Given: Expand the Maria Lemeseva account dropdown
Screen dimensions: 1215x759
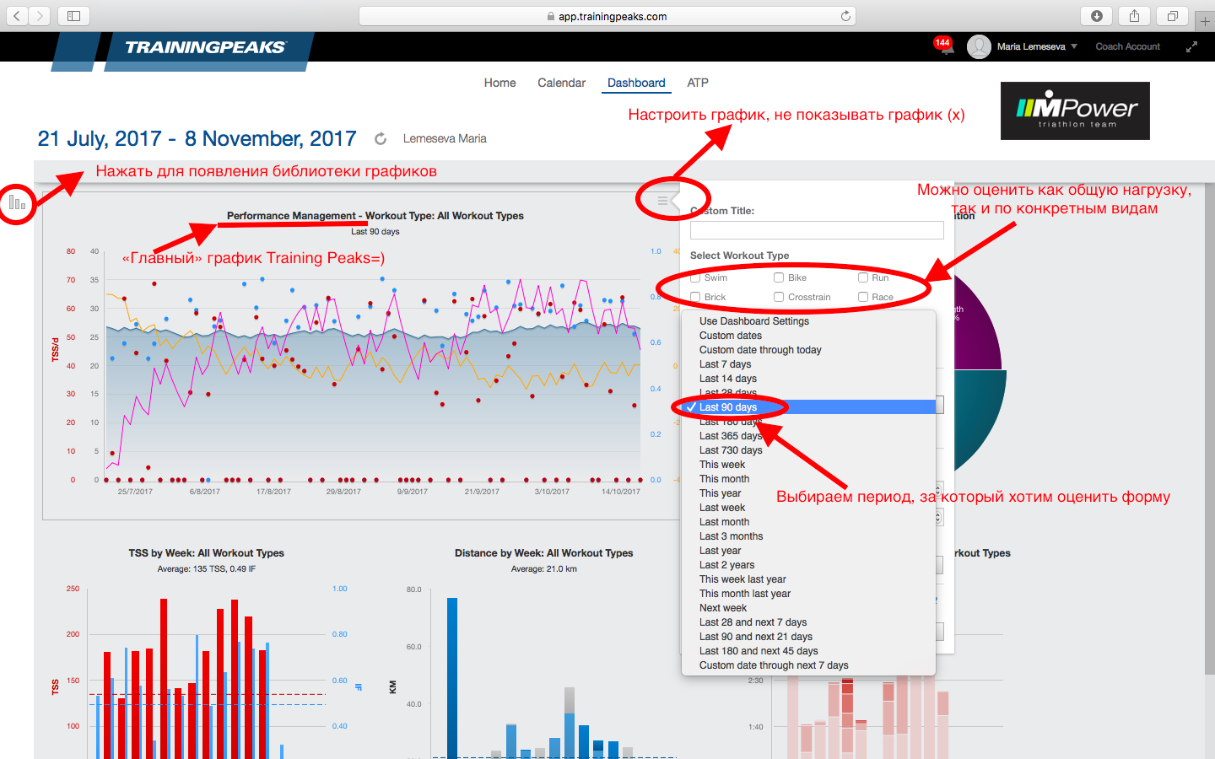Looking at the screenshot, I should 1038,46.
